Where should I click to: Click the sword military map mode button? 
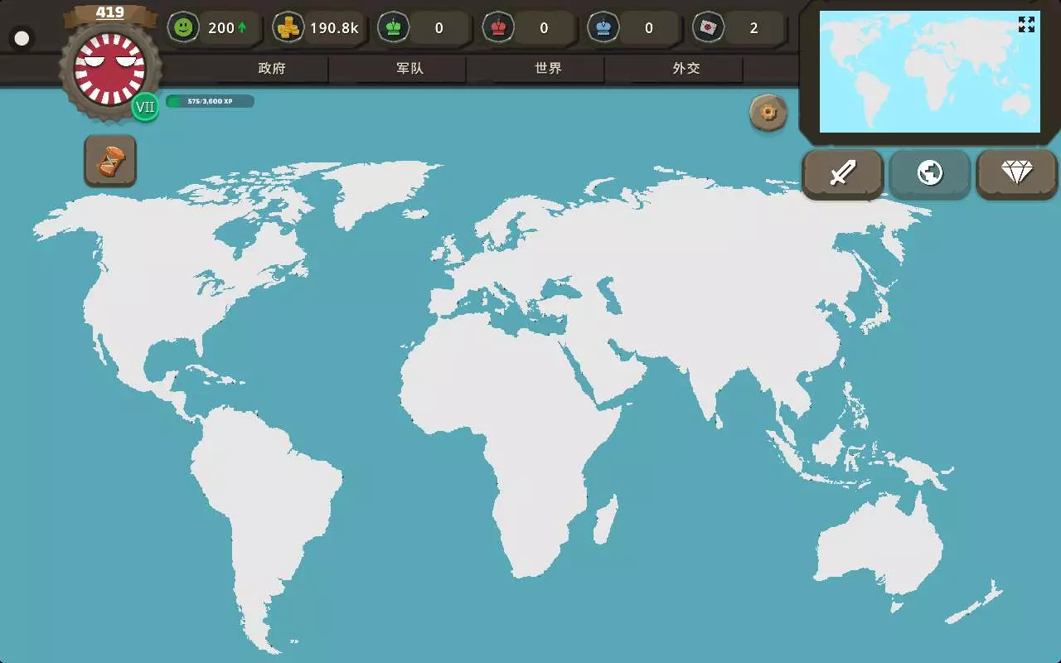click(842, 173)
